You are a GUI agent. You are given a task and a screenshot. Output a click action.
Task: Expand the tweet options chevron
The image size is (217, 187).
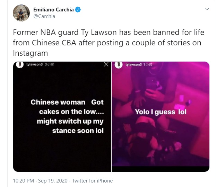(207, 9)
